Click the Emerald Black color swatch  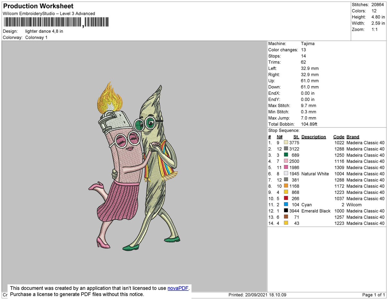coord(286,211)
